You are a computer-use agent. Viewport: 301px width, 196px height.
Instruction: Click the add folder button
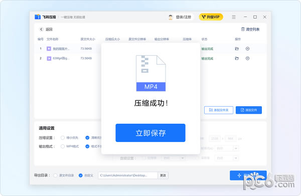(x=219, y=110)
